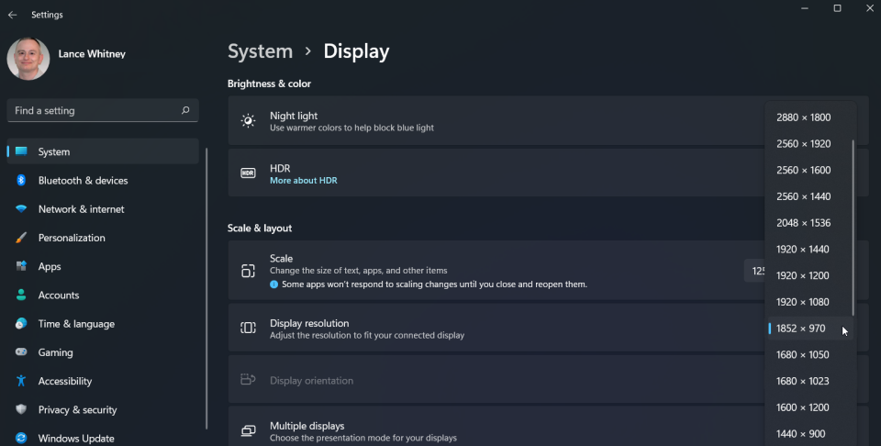The image size is (881, 446).
Task: Click the Gaming controller icon
Action: click(x=21, y=352)
